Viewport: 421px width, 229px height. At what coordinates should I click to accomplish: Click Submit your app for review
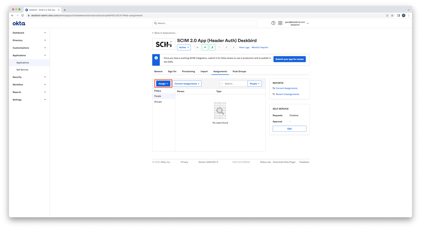tap(289, 59)
